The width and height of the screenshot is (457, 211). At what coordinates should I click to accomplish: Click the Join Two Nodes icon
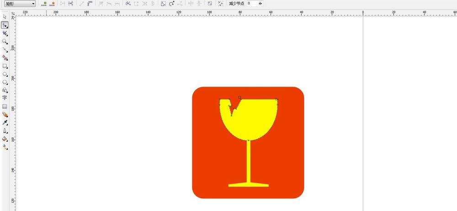pos(62,4)
